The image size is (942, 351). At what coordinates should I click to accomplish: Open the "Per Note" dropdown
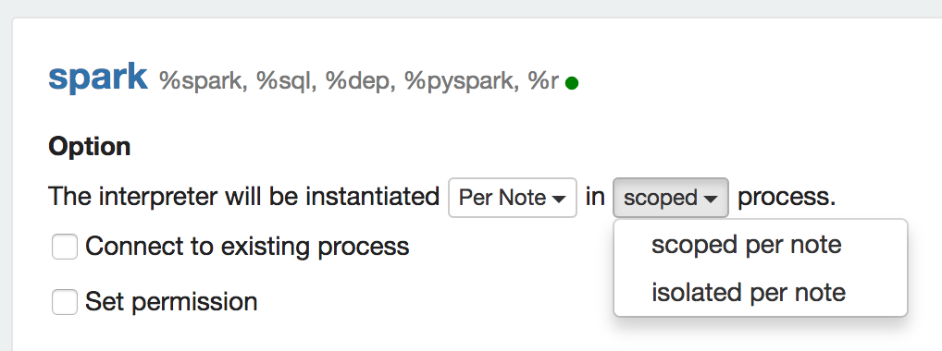(513, 198)
